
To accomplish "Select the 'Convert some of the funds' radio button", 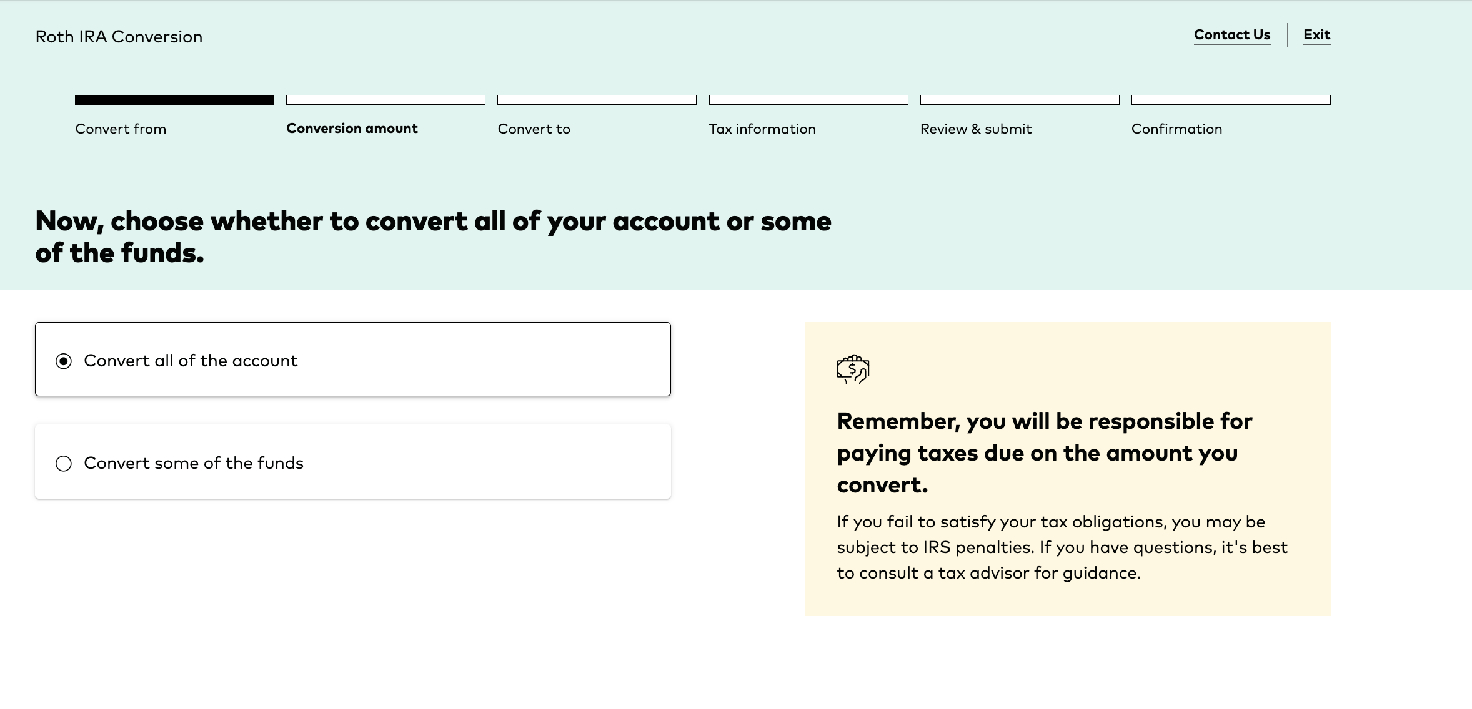I will point(64,464).
